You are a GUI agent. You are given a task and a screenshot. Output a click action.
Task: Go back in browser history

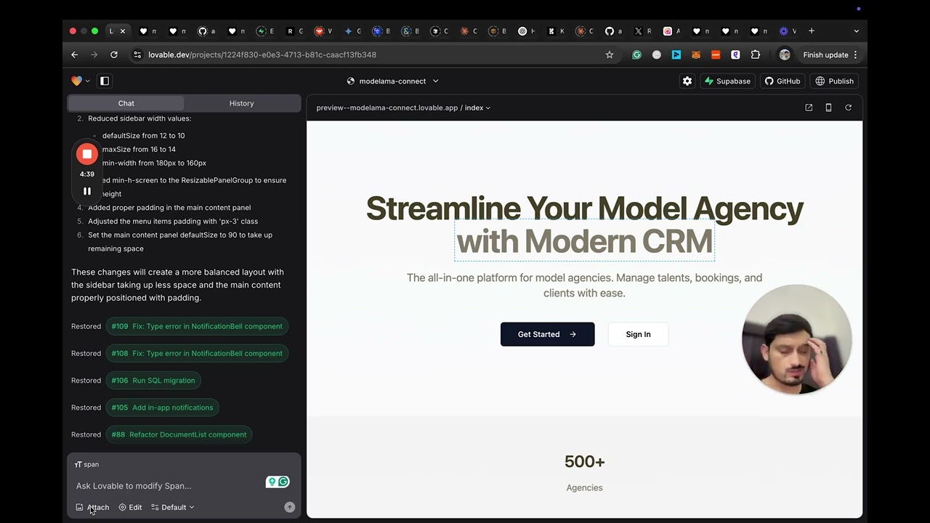coord(74,54)
